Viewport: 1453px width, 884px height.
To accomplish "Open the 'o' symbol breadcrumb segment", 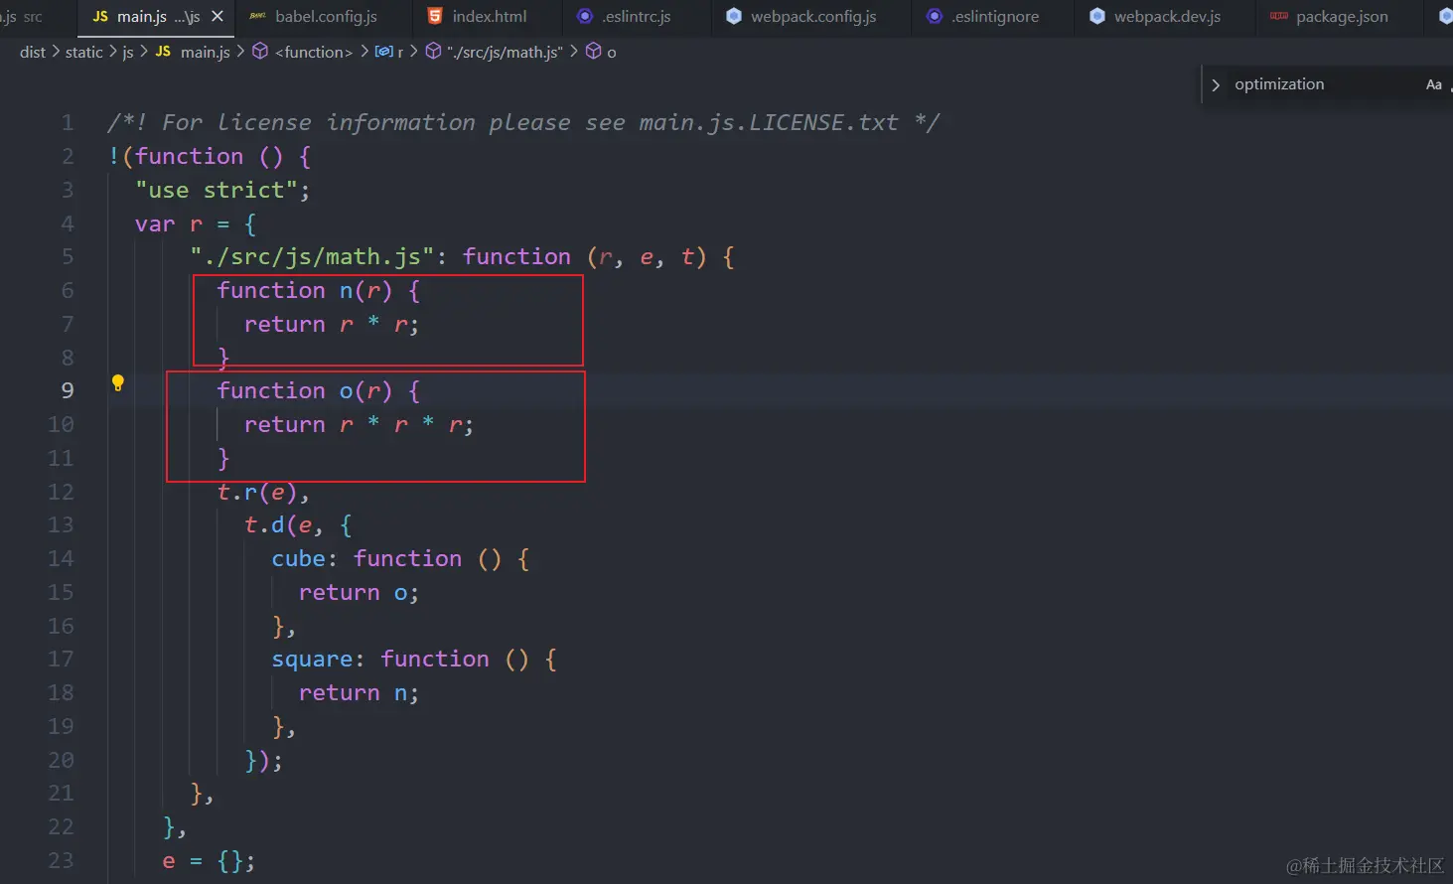I will pyautogui.click(x=612, y=52).
